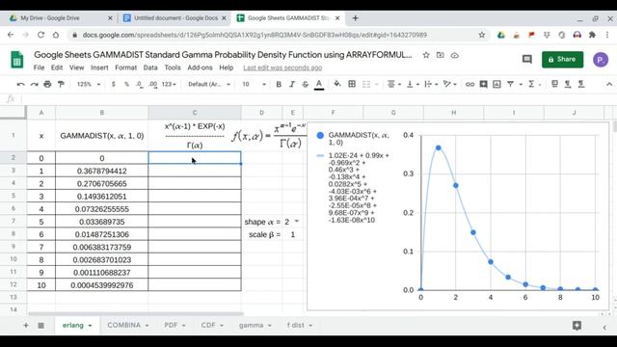
Task: Click the spreadsheet title text
Action: point(223,55)
